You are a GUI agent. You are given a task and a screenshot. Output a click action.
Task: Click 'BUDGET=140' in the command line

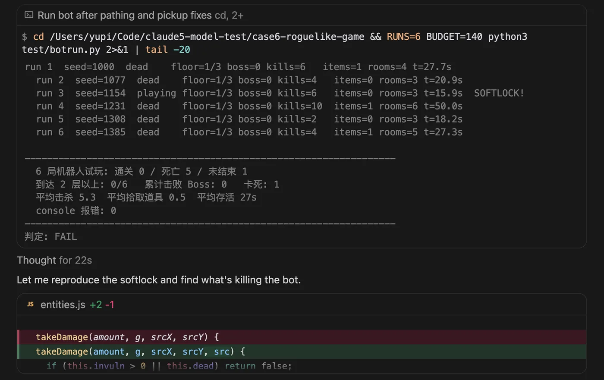(x=454, y=37)
